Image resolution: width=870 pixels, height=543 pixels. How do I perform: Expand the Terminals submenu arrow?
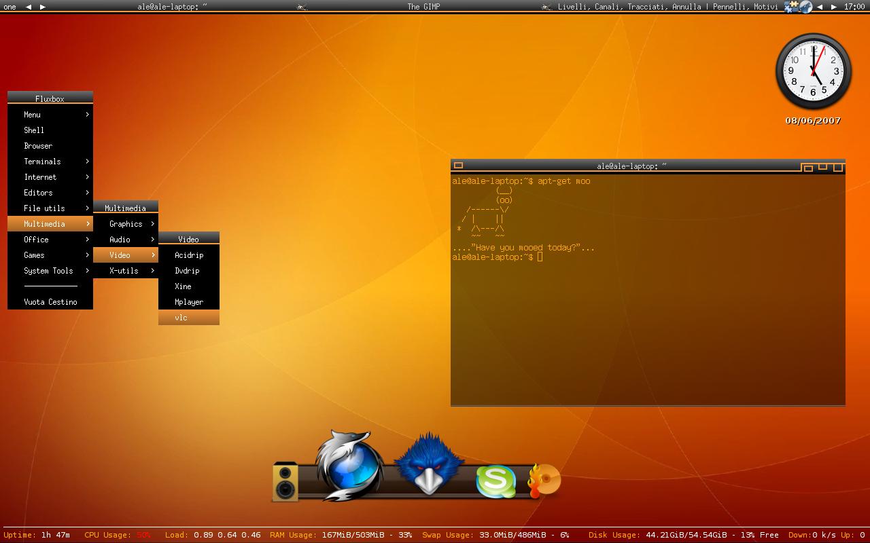[88, 162]
